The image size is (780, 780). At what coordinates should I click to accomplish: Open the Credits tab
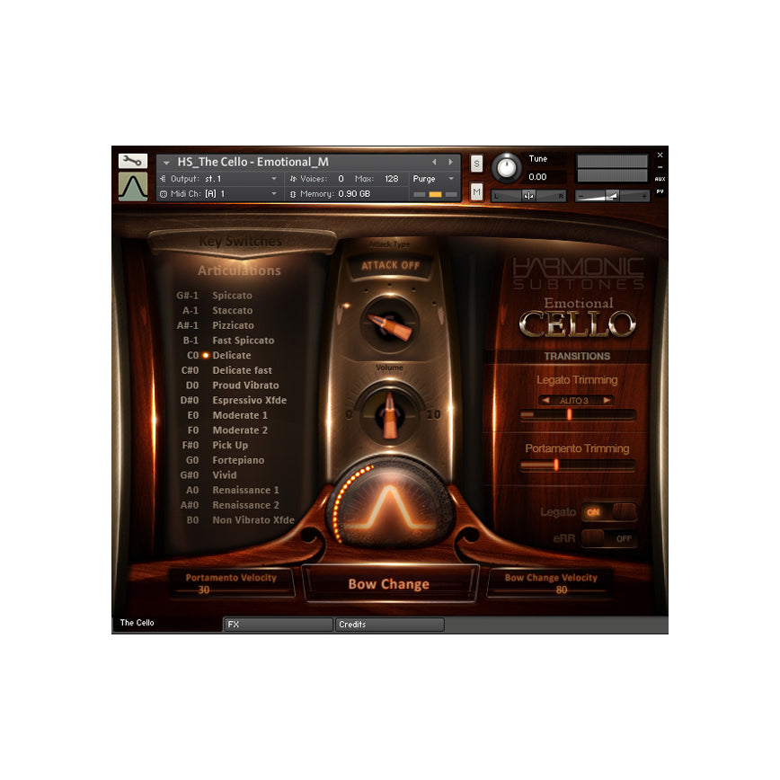pos(389,624)
